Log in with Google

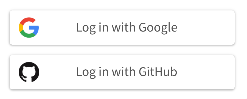[122, 27]
